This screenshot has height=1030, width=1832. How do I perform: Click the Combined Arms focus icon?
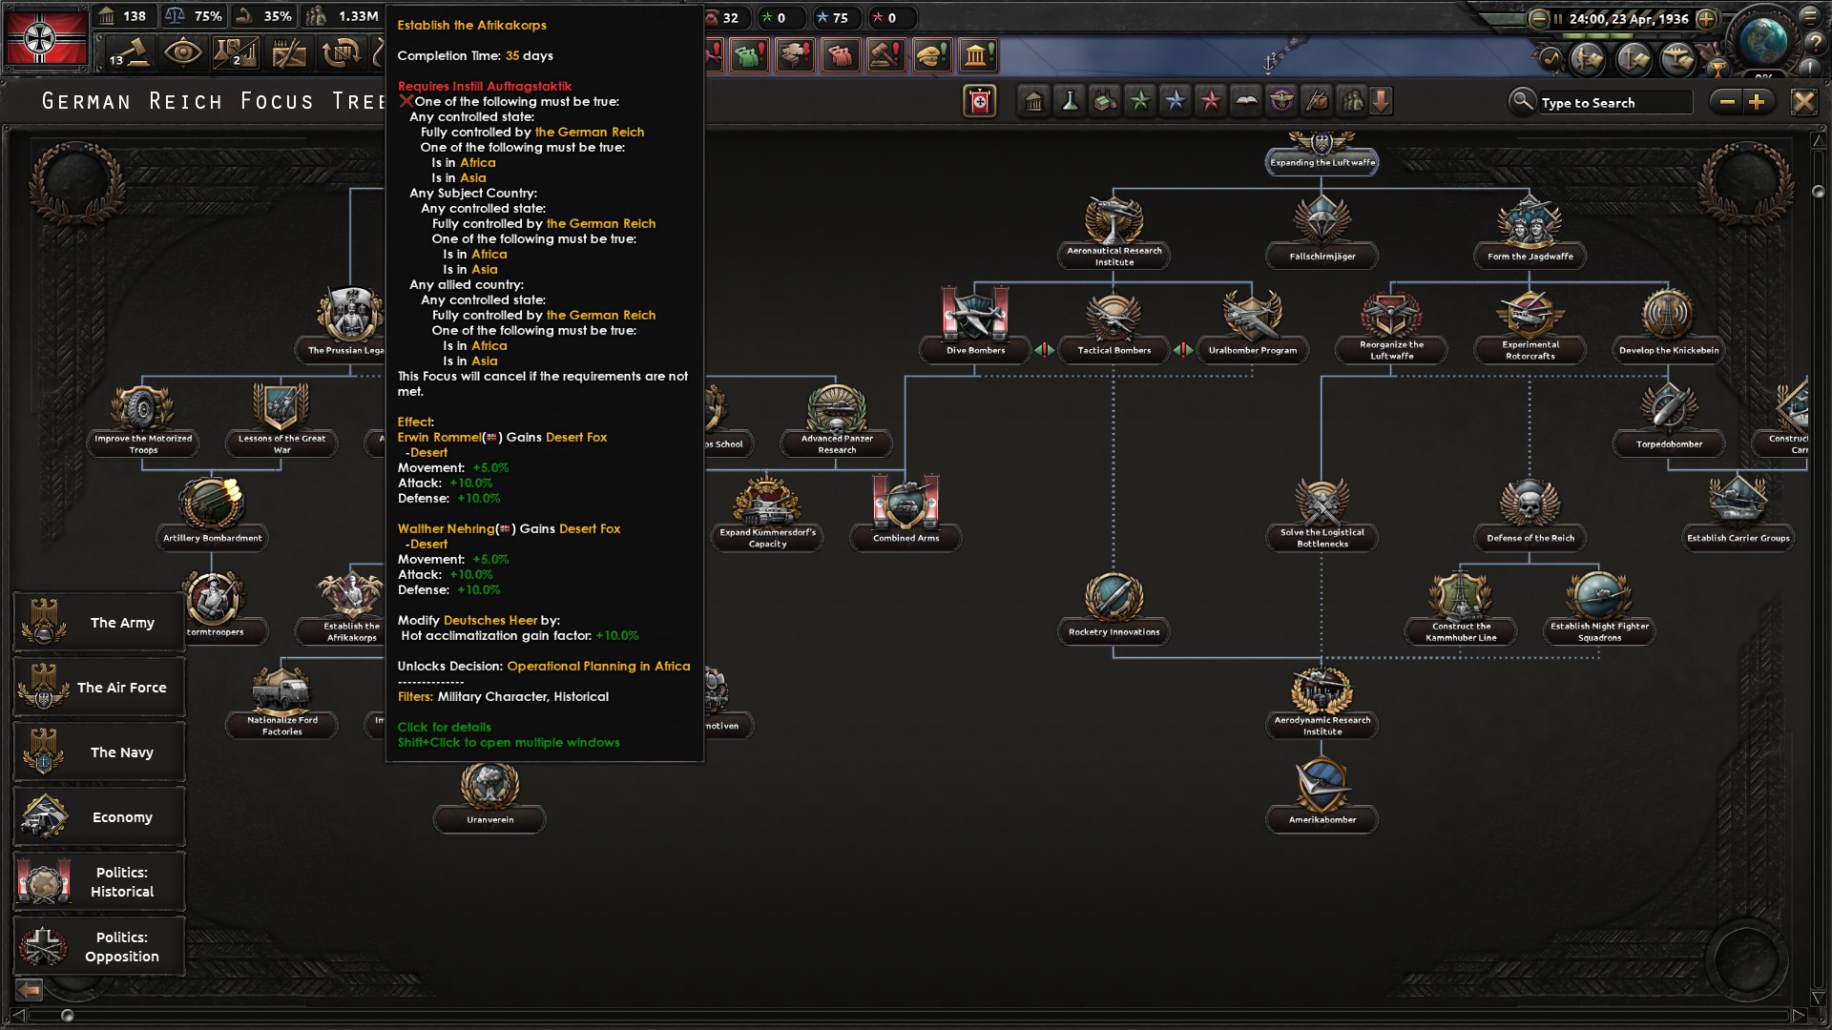[906, 505]
